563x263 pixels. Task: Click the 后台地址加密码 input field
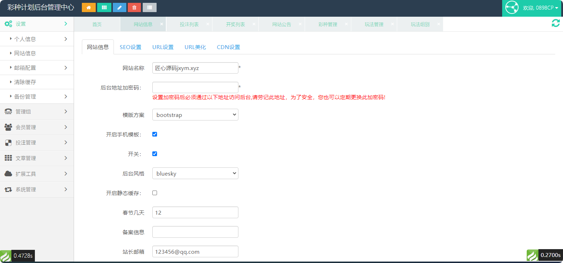tap(195, 87)
